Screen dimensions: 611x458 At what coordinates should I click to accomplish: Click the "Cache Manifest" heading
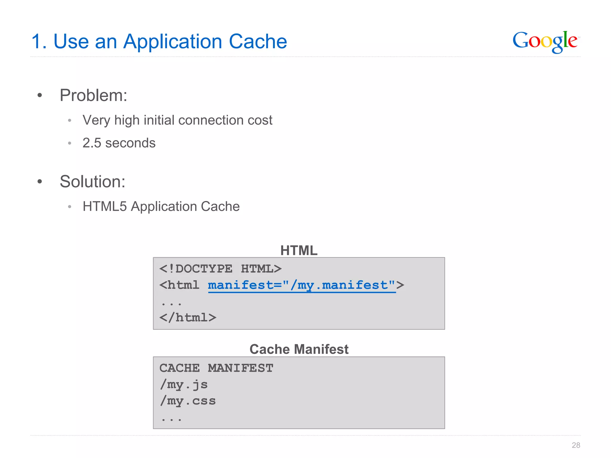click(299, 349)
